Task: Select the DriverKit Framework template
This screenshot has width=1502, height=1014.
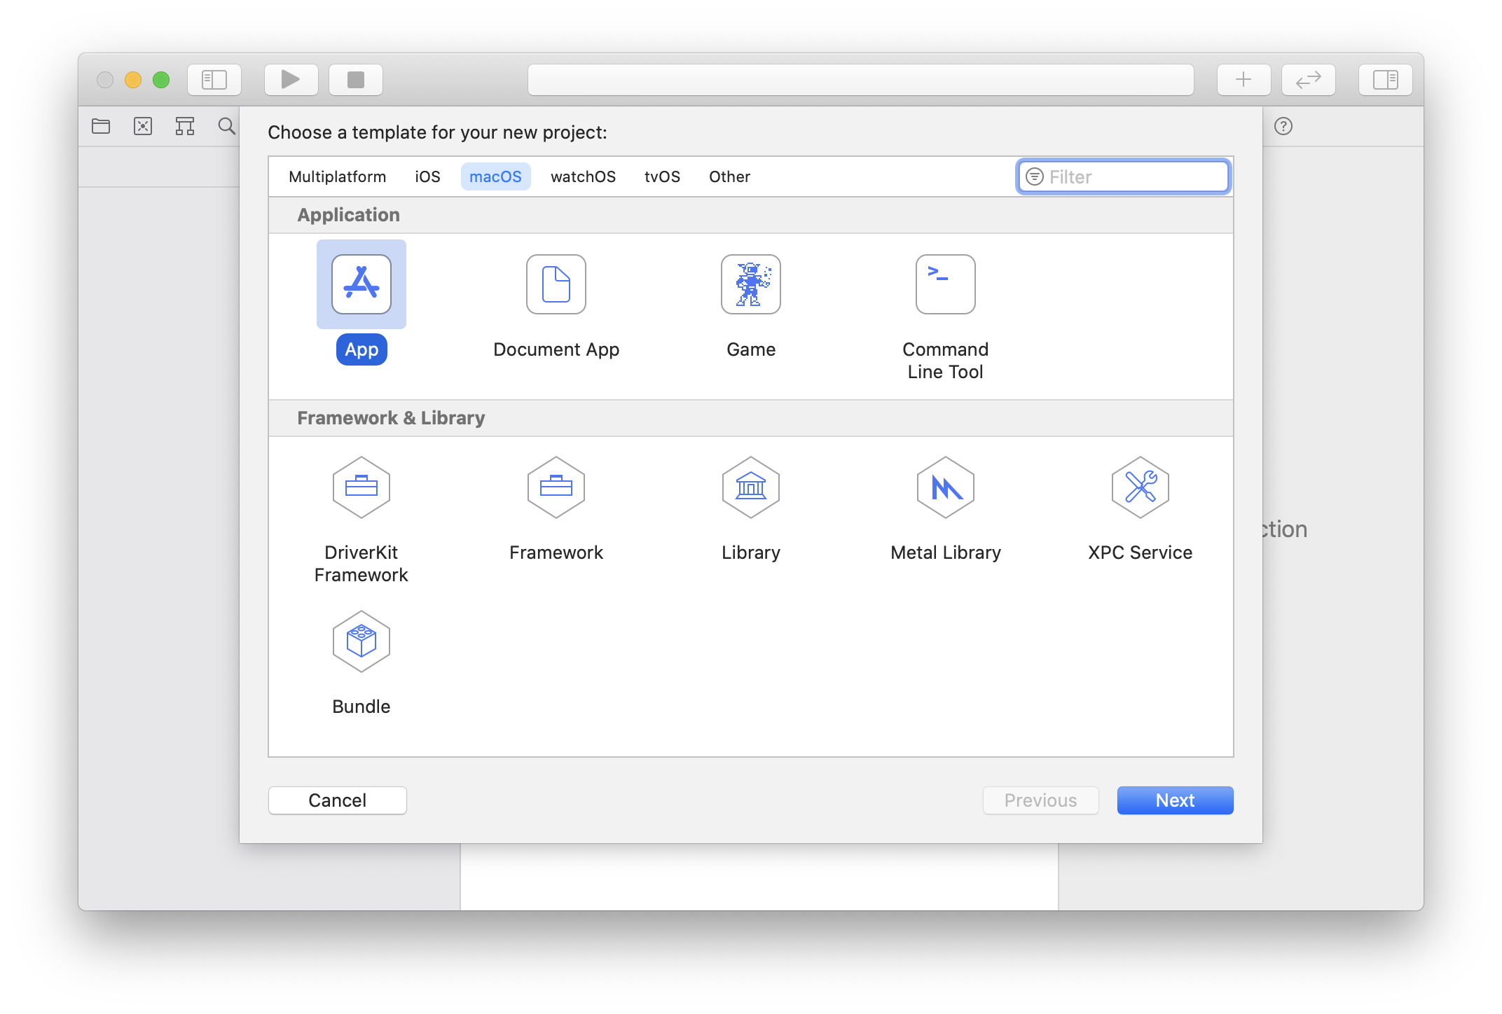Action: pos(361,487)
